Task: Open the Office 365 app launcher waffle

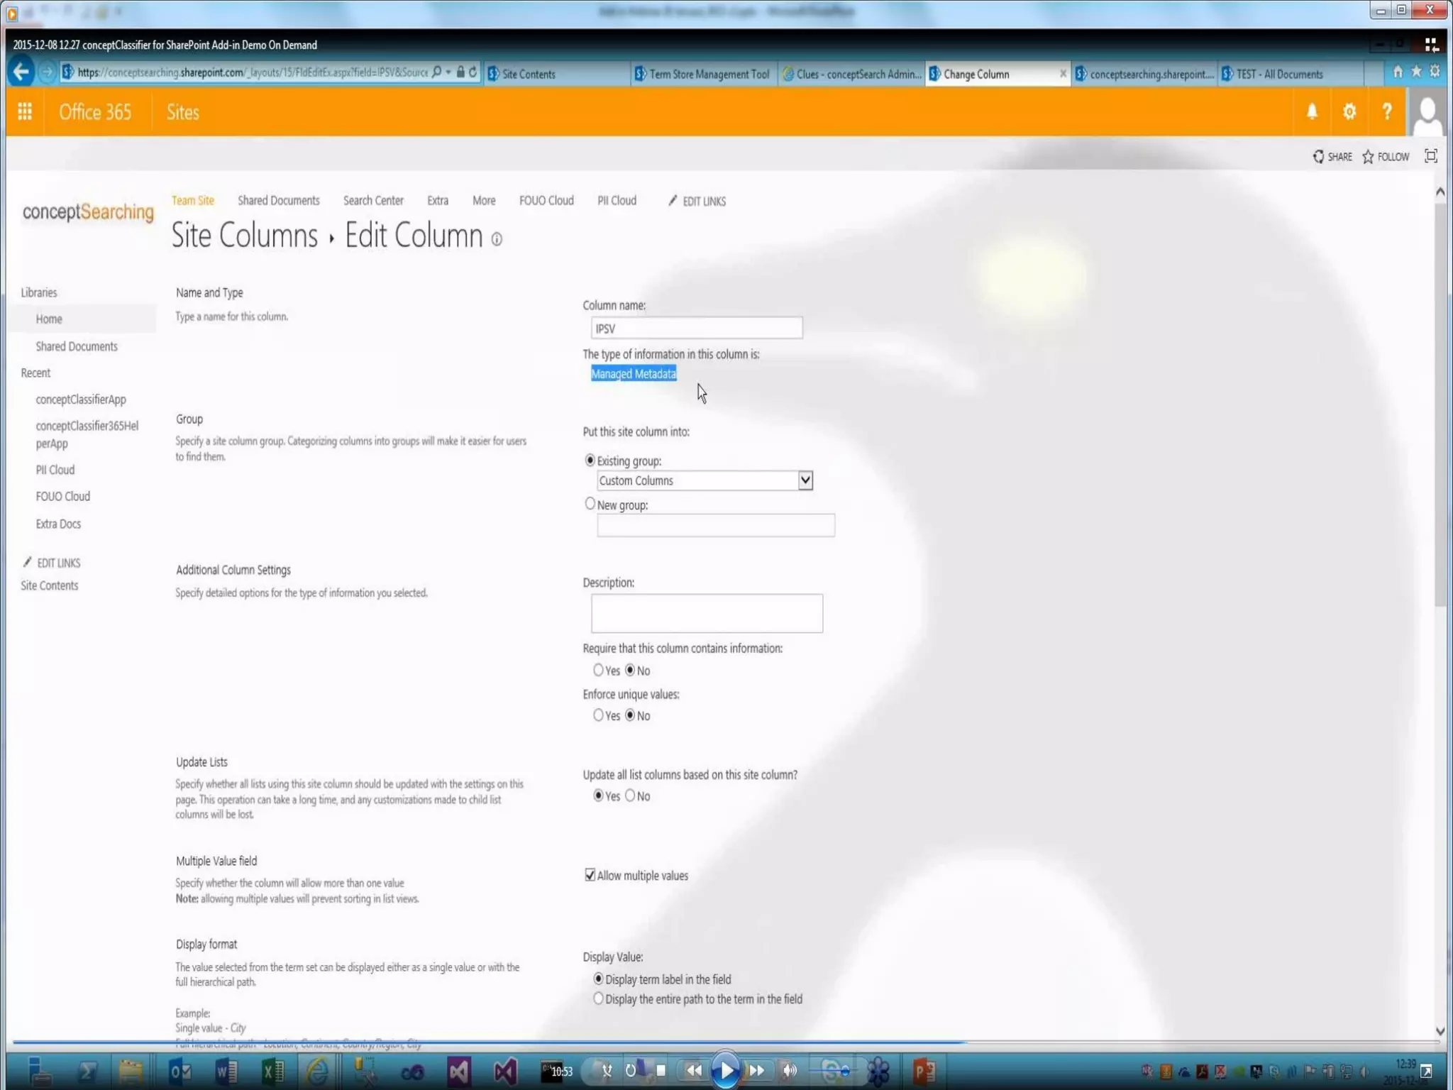Action: (25, 112)
